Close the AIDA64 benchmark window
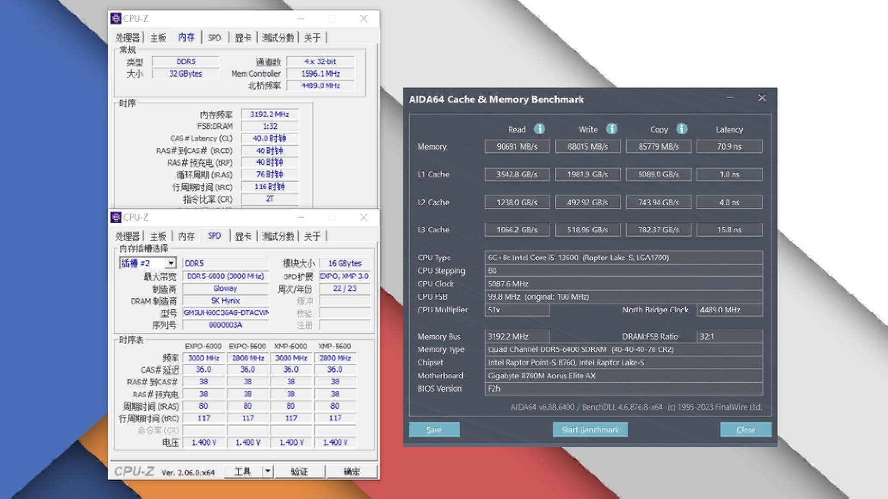 [x=762, y=98]
